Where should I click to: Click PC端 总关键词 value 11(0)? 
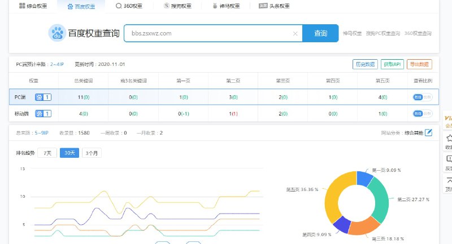84,97
